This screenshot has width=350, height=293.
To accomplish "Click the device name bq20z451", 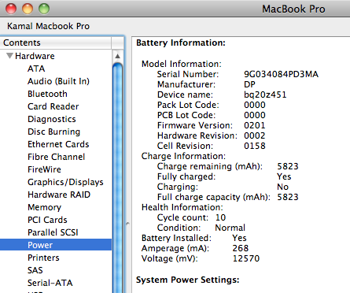I will pyautogui.click(x=265, y=95).
